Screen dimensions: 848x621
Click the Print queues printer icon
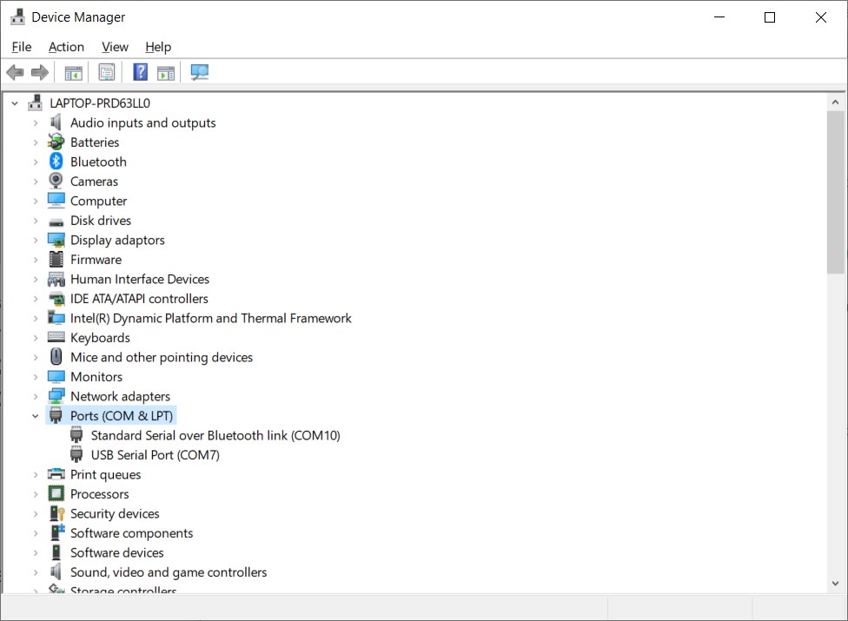(56, 474)
